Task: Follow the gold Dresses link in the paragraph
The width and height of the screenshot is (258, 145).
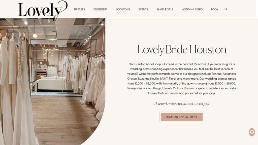Action: [x=189, y=88]
